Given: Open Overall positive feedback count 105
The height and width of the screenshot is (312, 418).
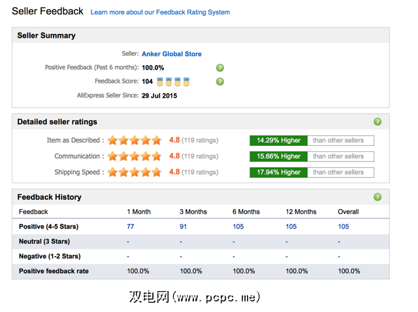Looking at the screenshot, I should (x=344, y=227).
